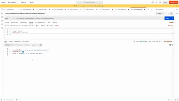
Task: Click the network globe icon near Status
Action: pos(134,41)
